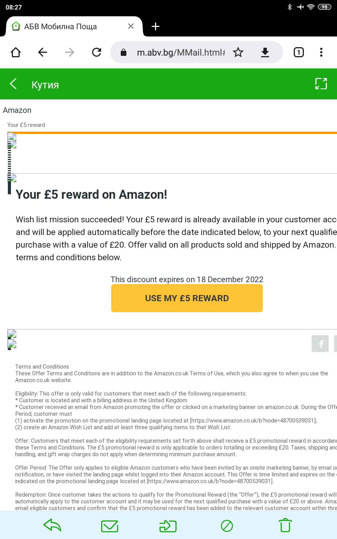
Task: Close the АБВ Мобилна Поща tab
Action: pyautogui.click(x=131, y=26)
